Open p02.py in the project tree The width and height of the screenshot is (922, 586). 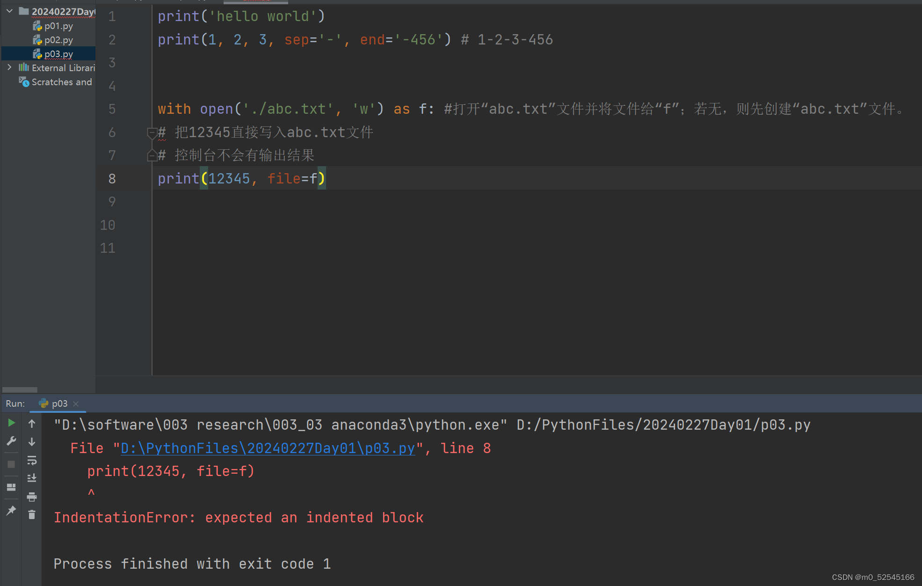click(x=58, y=40)
